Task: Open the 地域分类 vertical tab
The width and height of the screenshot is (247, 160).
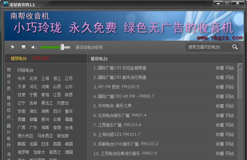Action: [9, 79]
